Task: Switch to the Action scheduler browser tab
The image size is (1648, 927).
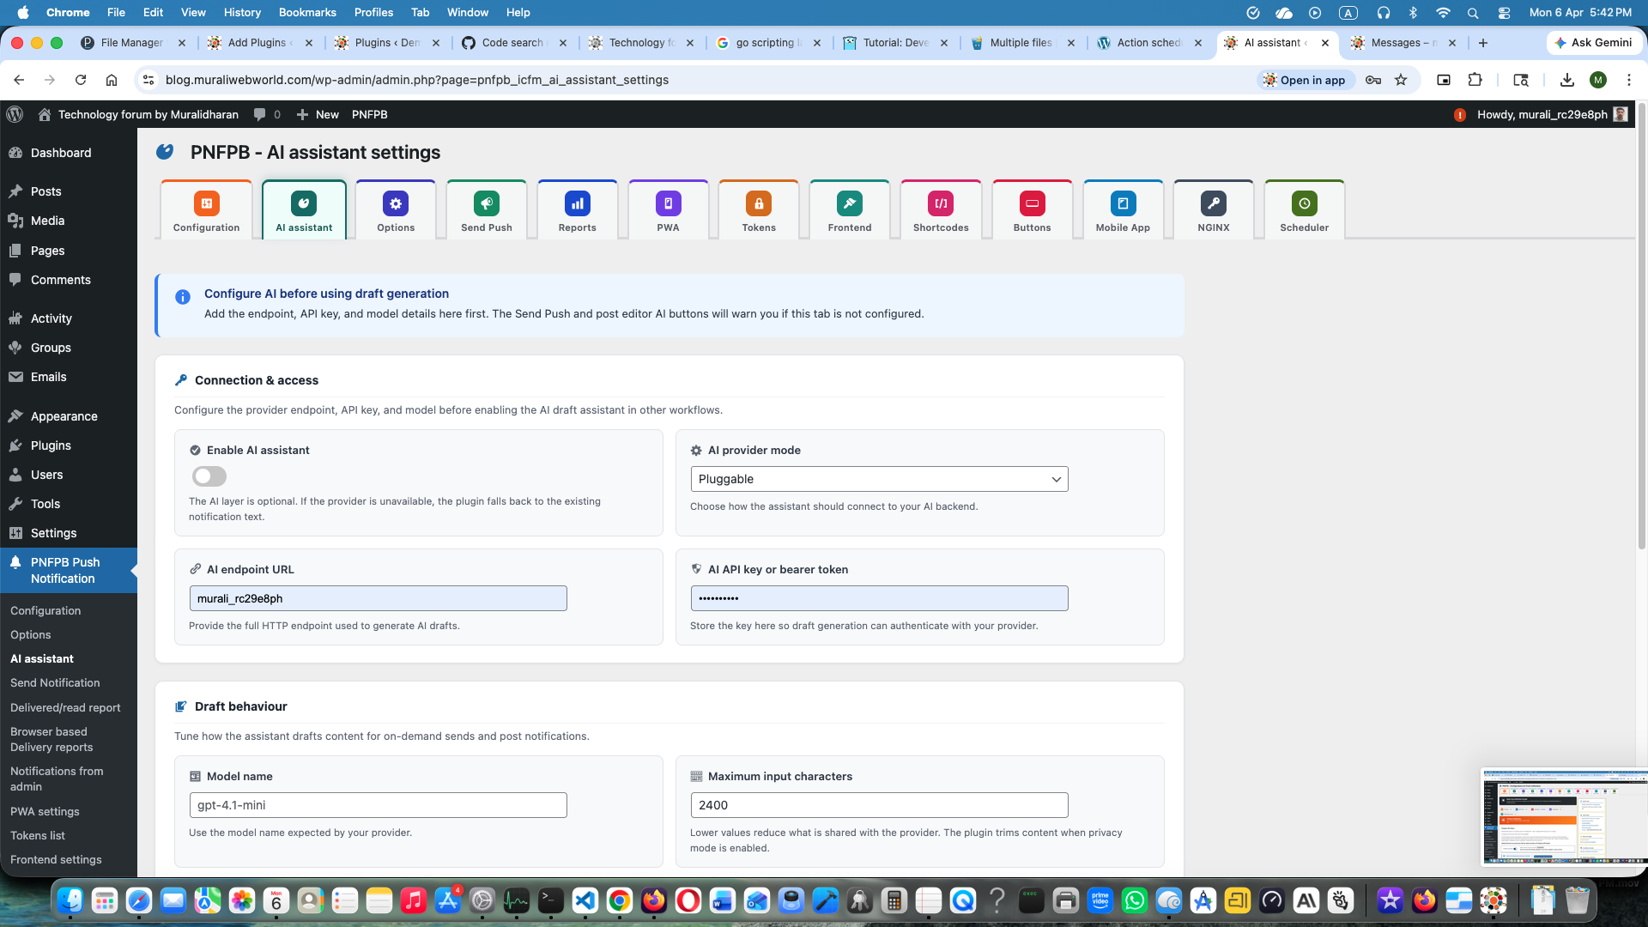Action: (x=1148, y=43)
